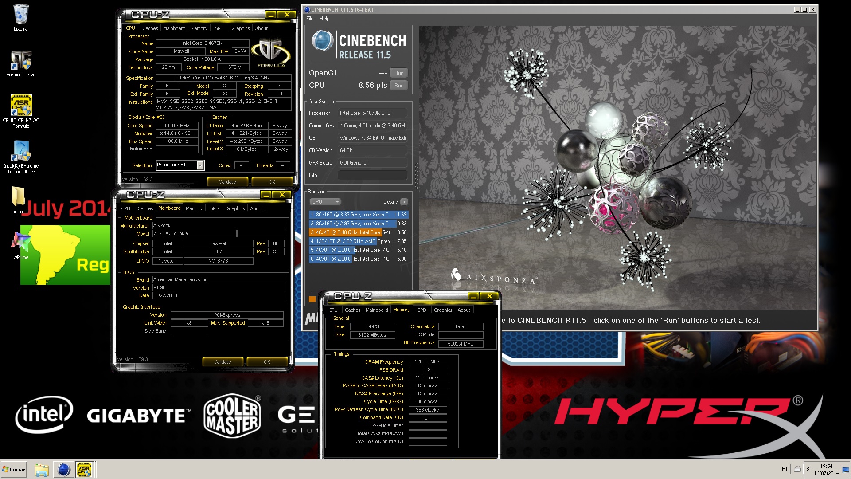This screenshot has height=479, width=851.
Task: Switch to Mainboard tab in the Memory CPU-Z window
Action: tap(377, 310)
